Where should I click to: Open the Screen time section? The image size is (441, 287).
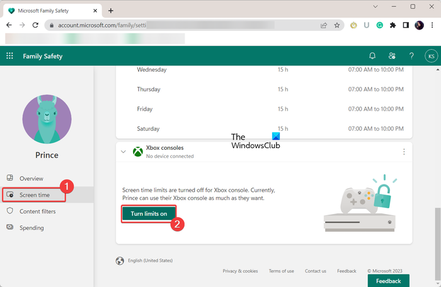tap(47, 194)
